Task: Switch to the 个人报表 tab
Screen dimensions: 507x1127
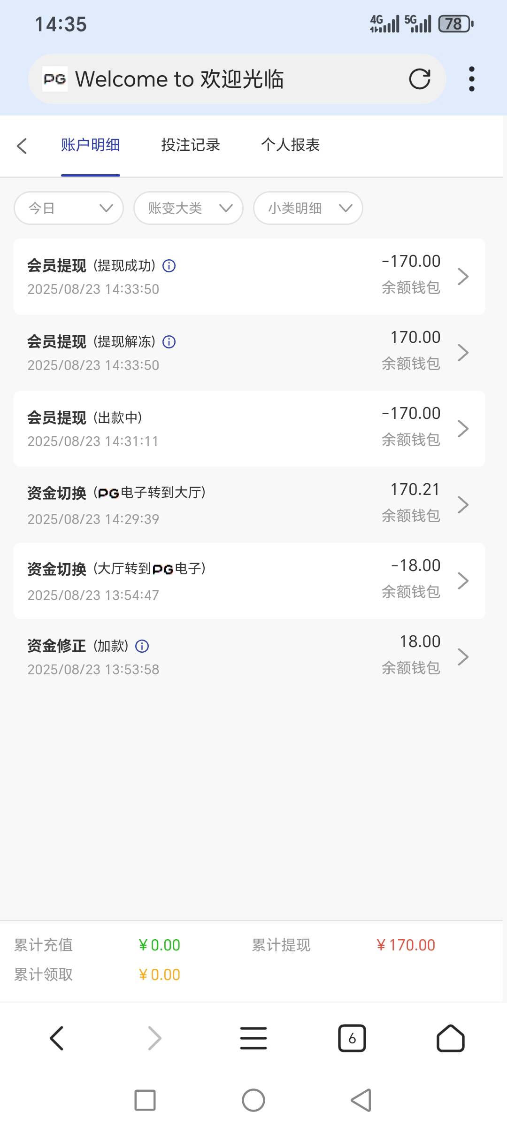Action: (x=290, y=145)
